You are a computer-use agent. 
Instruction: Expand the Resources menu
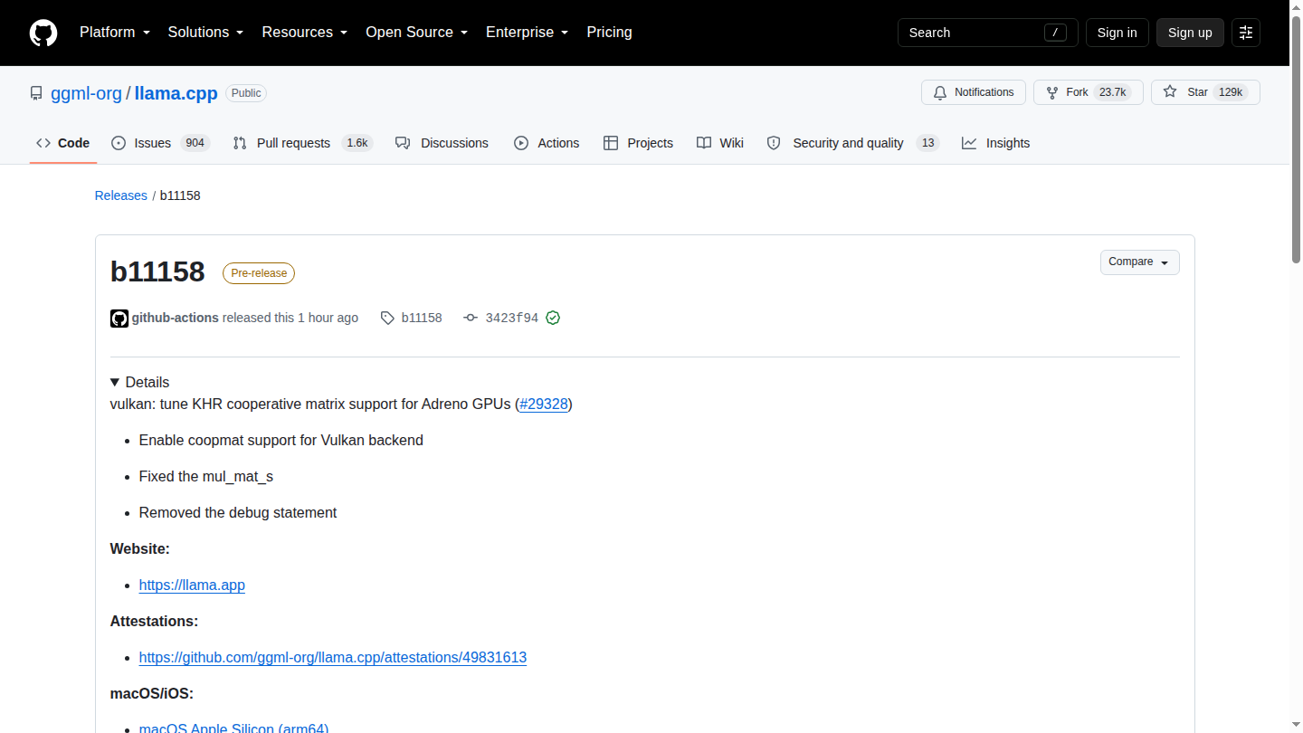coord(305,33)
